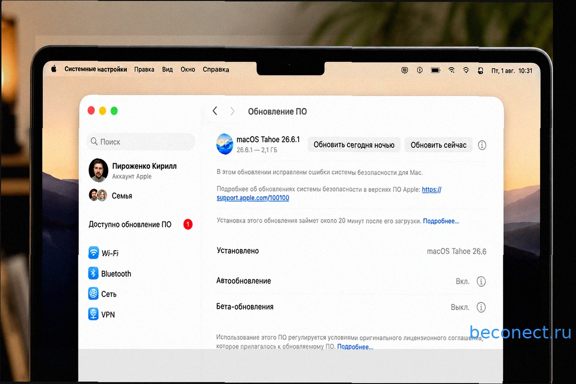Viewport: 576px width, 384px height.
Task: Open the Вид menu
Action: 168,70
